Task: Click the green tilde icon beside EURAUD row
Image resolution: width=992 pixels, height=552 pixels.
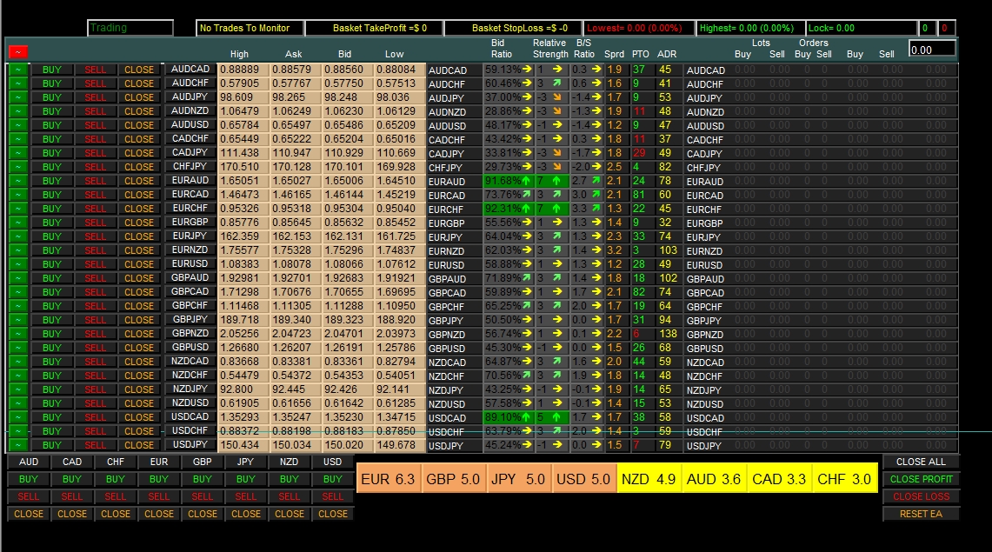Action: pyautogui.click(x=18, y=181)
